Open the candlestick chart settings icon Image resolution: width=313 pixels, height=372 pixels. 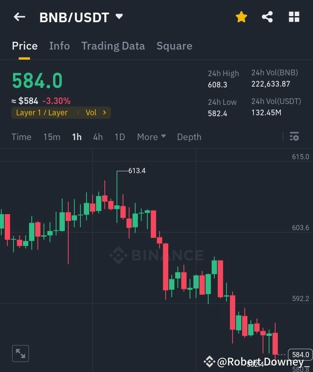coord(294,137)
